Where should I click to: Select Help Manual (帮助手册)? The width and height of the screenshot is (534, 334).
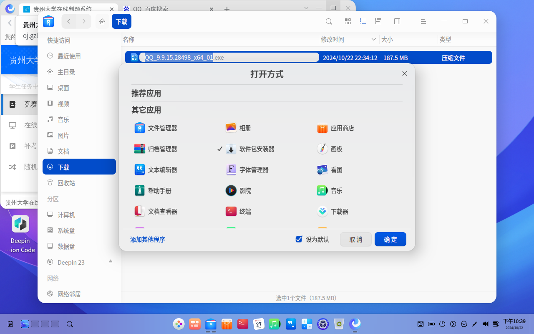coord(153,191)
